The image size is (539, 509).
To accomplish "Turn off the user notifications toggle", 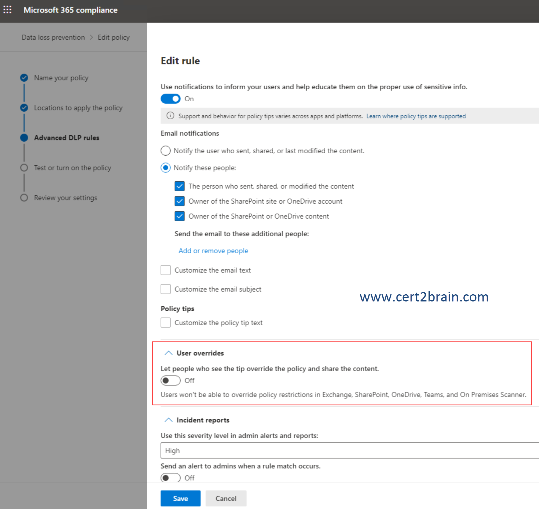I will (170, 99).
